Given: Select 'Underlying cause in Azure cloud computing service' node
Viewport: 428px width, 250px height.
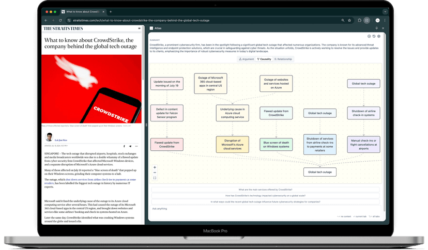Looking at the screenshot, I should point(232,113).
